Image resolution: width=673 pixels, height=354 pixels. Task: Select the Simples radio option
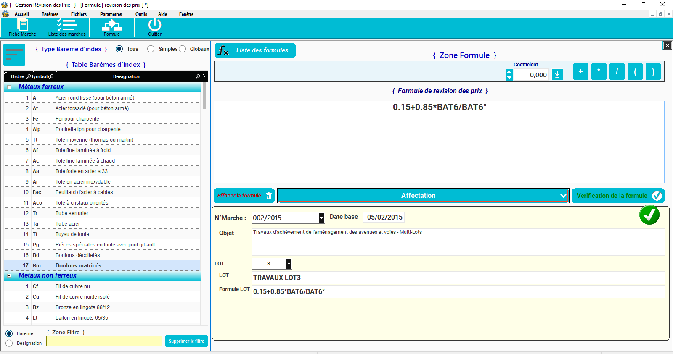(x=151, y=49)
